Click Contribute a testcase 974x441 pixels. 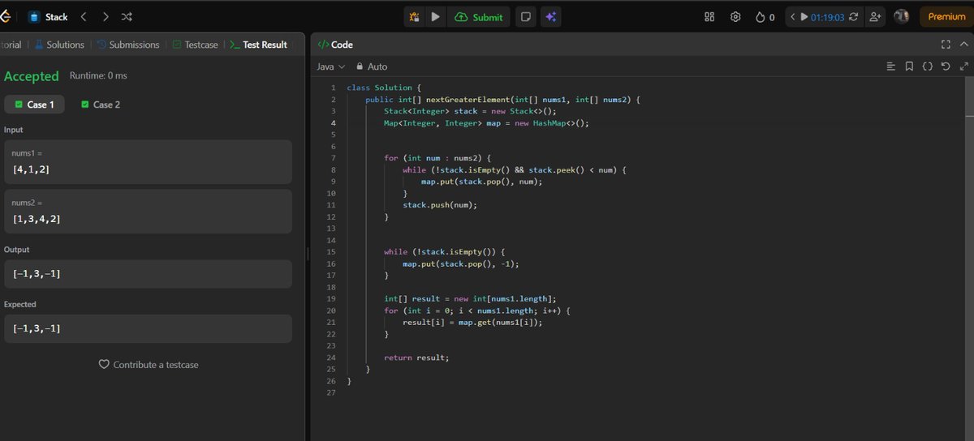point(148,365)
